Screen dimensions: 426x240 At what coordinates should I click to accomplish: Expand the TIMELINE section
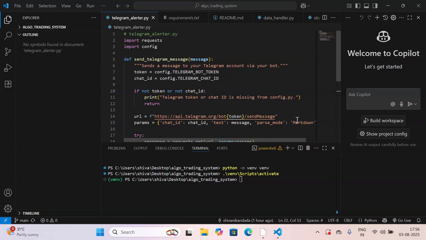31,213
